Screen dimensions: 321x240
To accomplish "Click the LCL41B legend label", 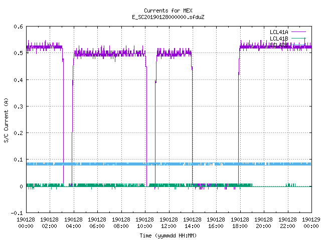I will coord(279,38).
